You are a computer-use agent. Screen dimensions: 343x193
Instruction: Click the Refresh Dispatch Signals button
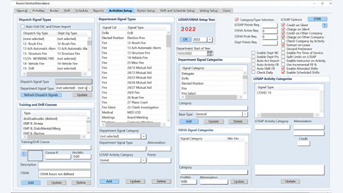point(41,95)
